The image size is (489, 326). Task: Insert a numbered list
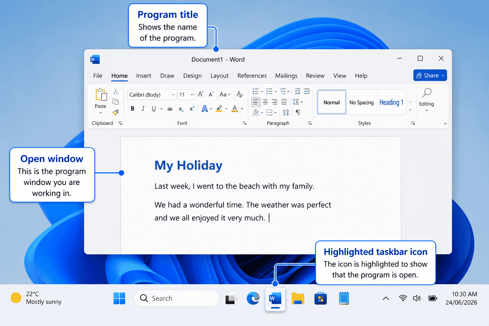click(269, 91)
